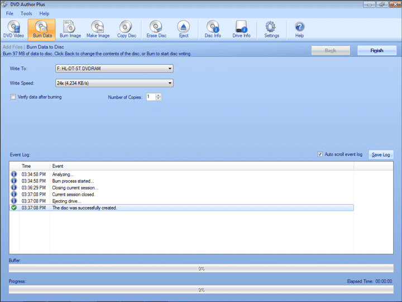Select the 'Current session closed.' log entry

181,195
